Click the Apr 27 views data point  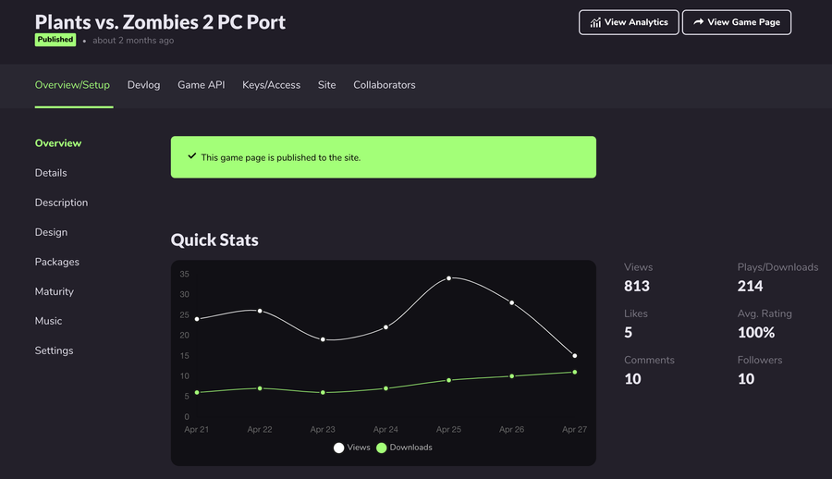coord(575,356)
